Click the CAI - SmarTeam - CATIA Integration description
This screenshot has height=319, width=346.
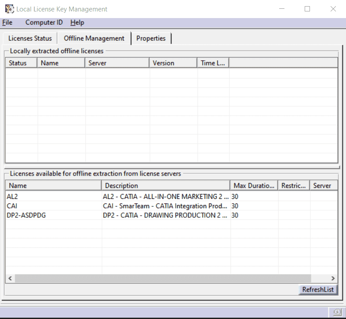(165, 206)
